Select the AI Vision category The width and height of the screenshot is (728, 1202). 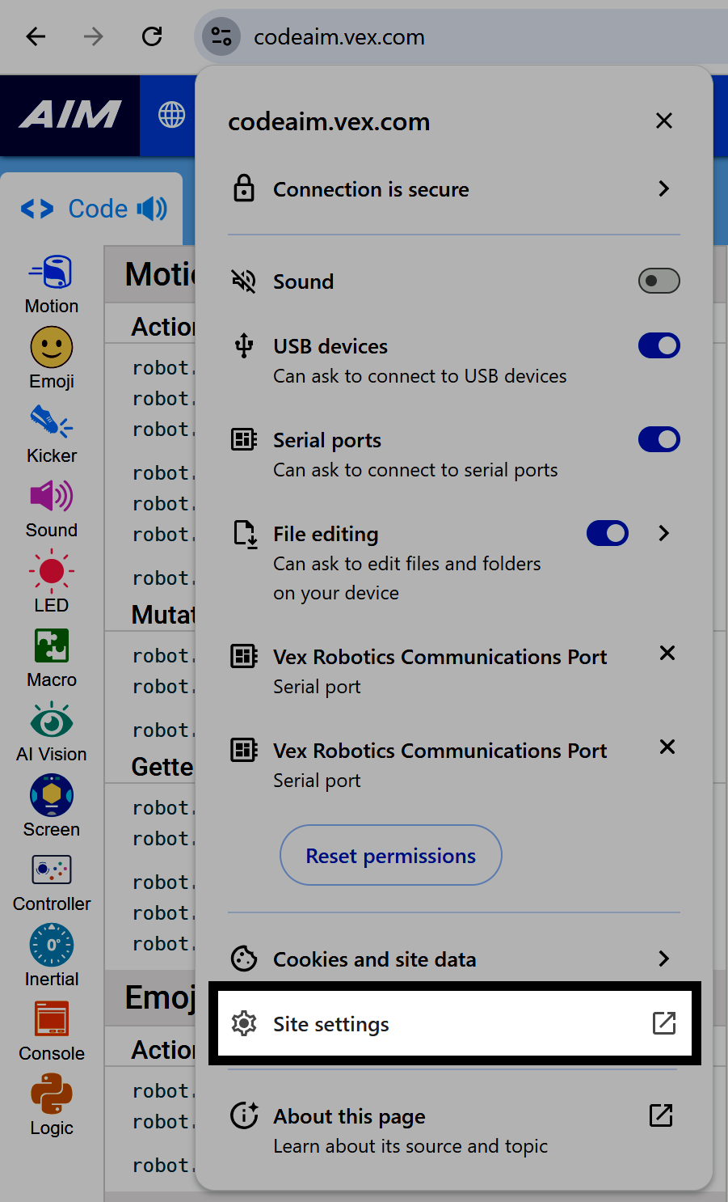click(x=51, y=732)
